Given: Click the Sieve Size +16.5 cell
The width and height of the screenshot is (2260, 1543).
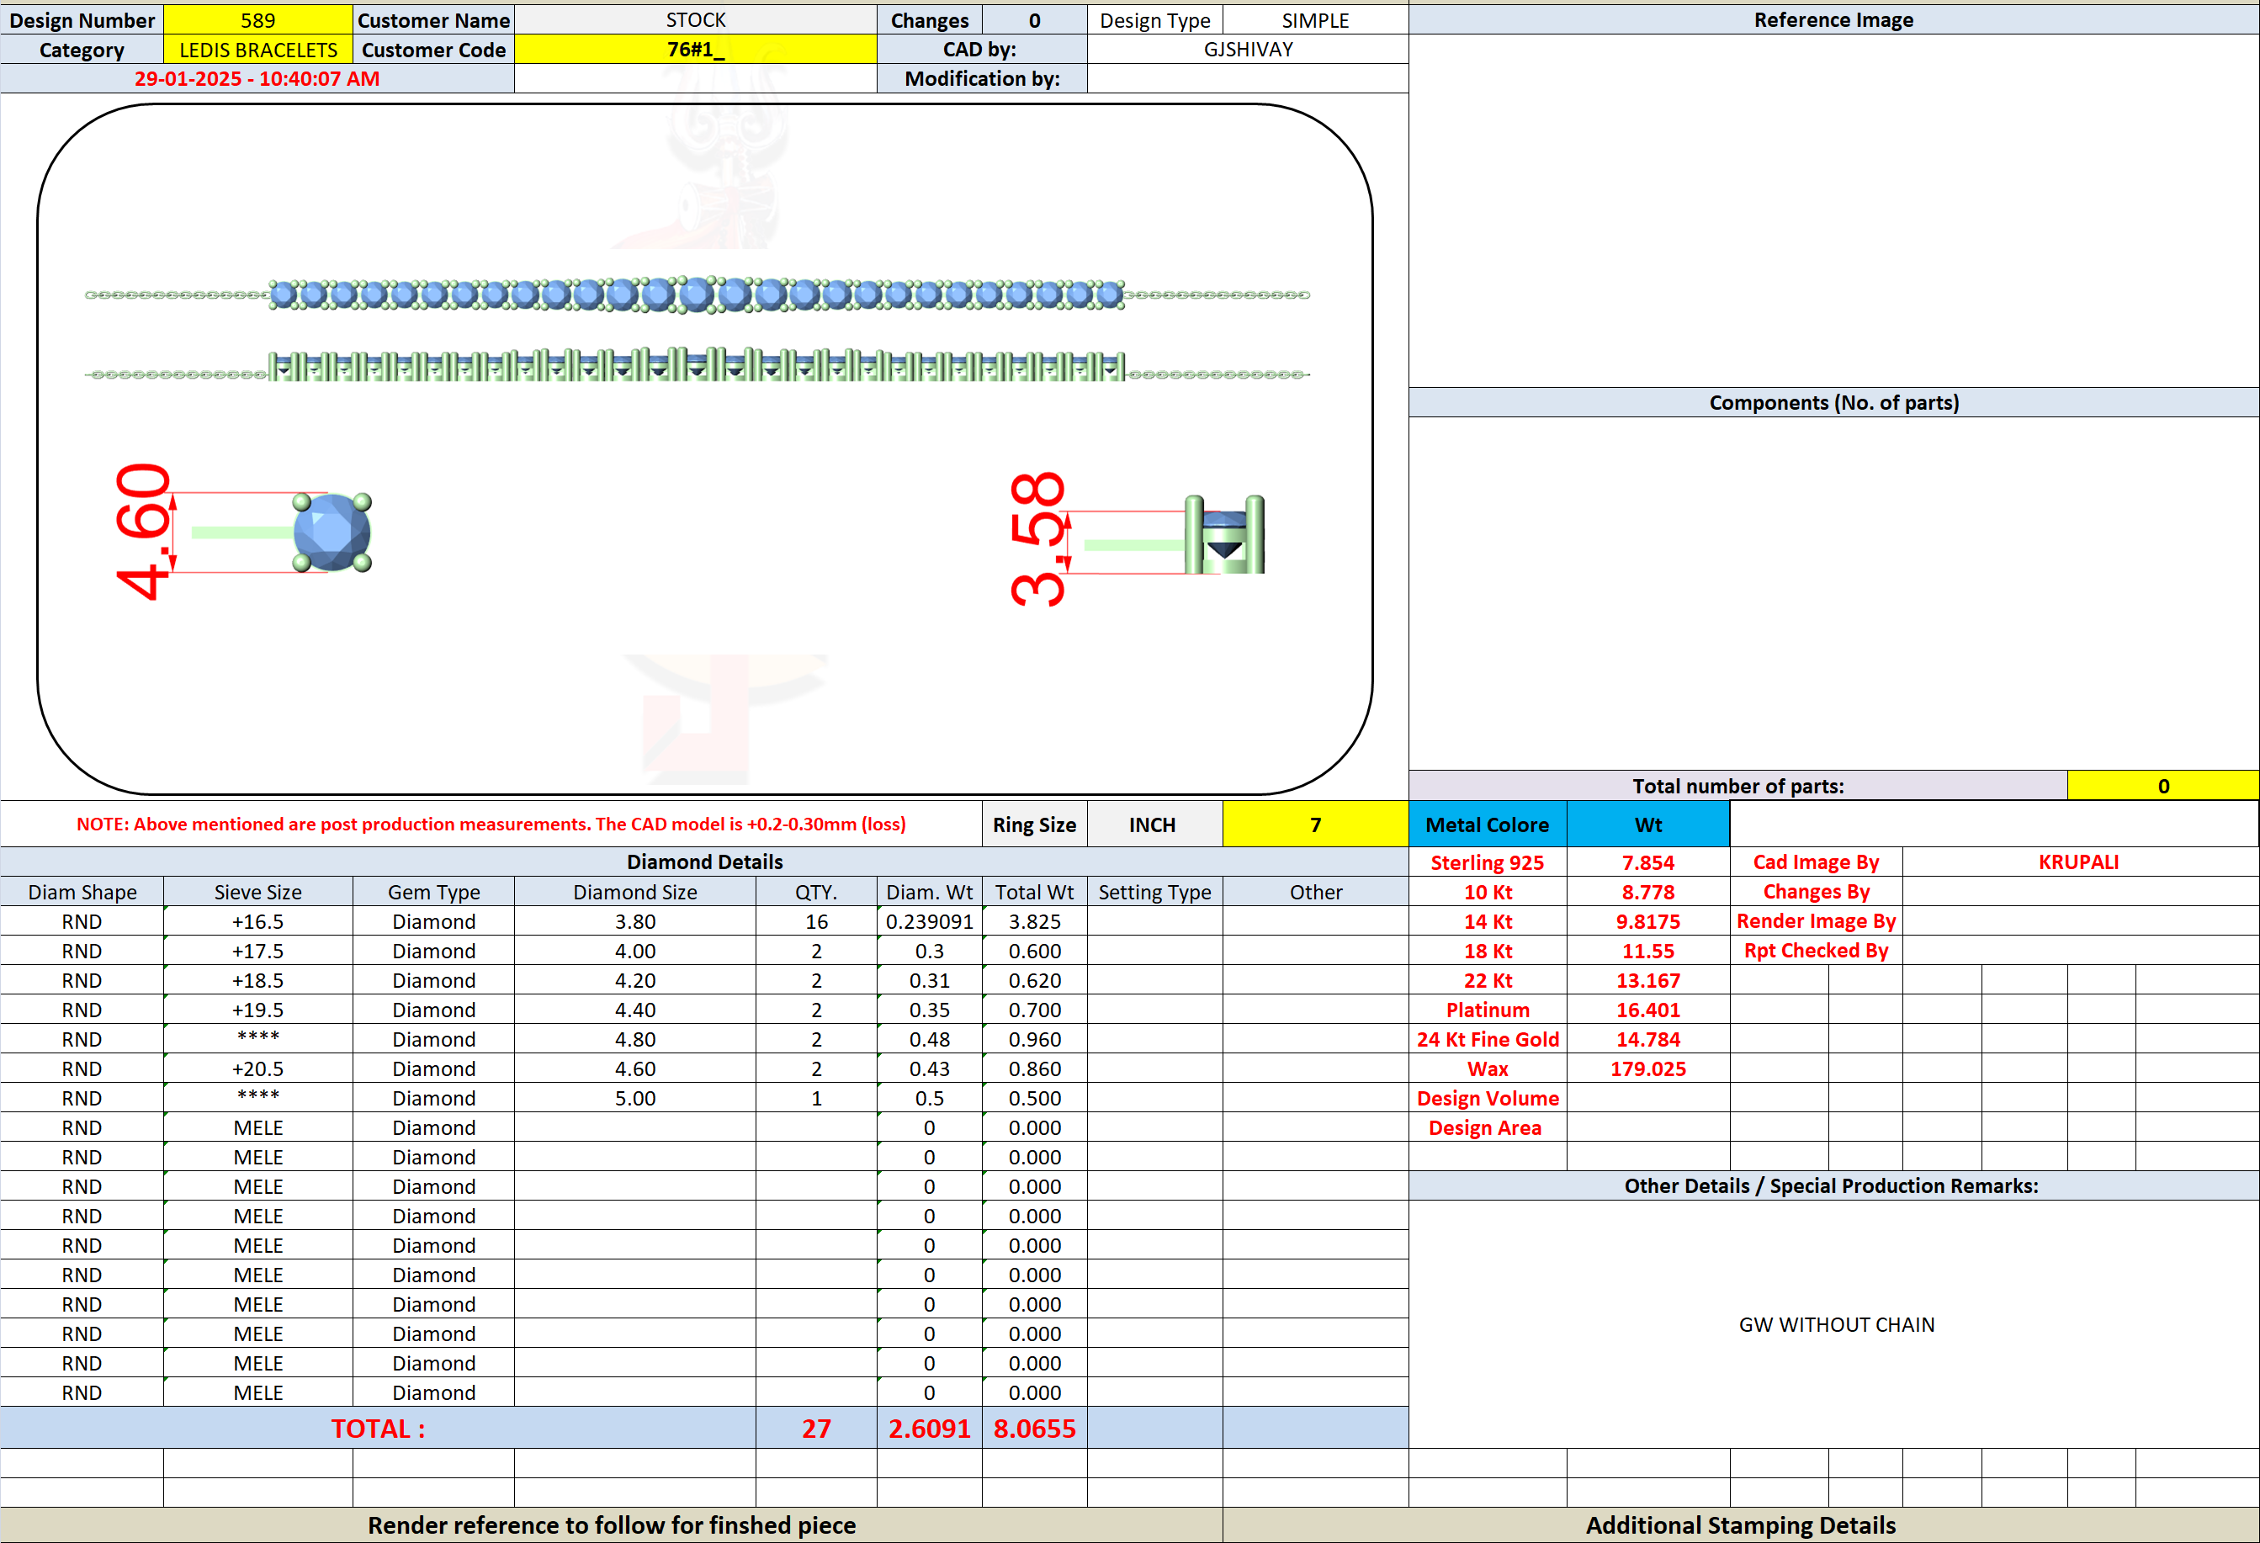Looking at the screenshot, I should pyautogui.click(x=257, y=920).
